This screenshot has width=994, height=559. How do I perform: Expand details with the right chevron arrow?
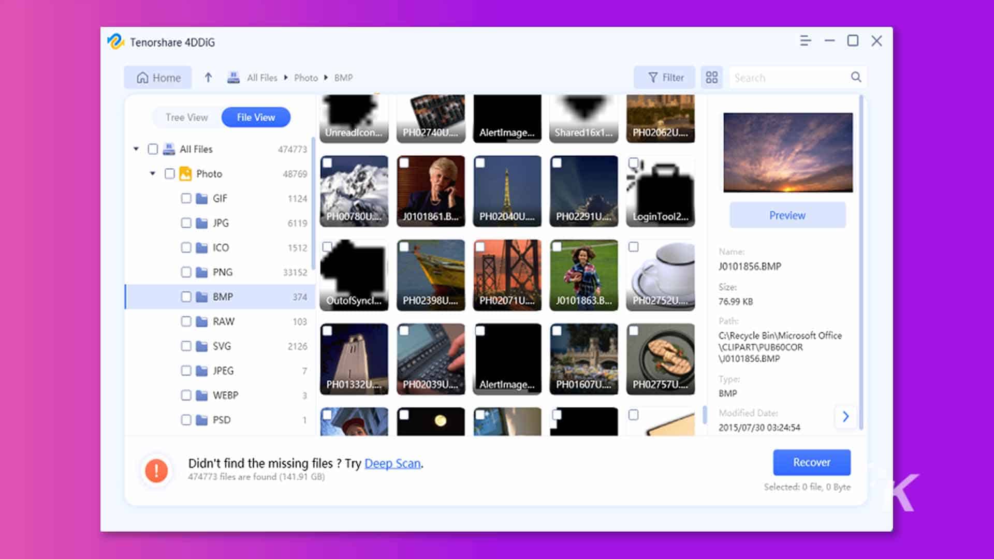[x=845, y=416]
